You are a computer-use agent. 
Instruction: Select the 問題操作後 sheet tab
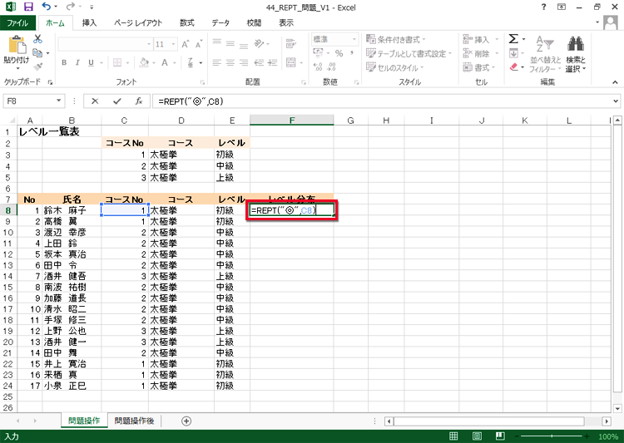click(134, 421)
